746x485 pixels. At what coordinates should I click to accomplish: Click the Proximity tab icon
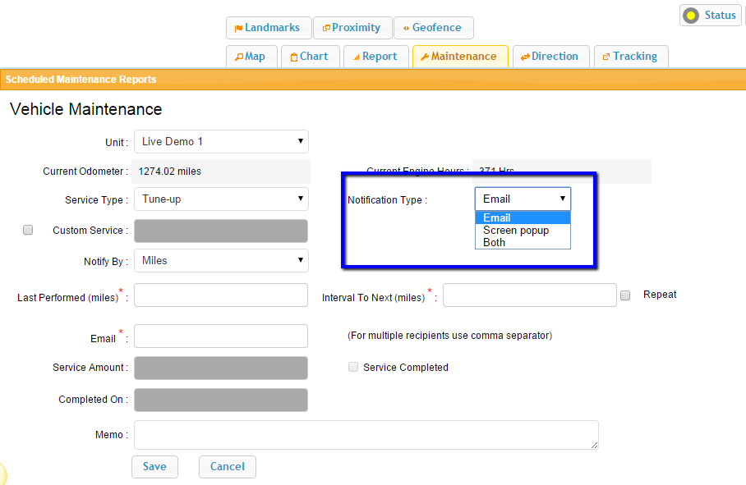[326, 28]
